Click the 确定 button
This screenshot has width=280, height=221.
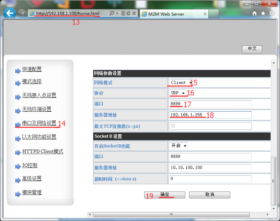[165, 195]
